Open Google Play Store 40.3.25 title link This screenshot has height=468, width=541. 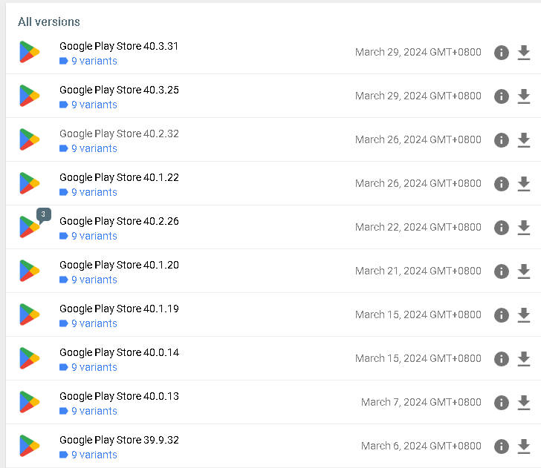click(119, 90)
